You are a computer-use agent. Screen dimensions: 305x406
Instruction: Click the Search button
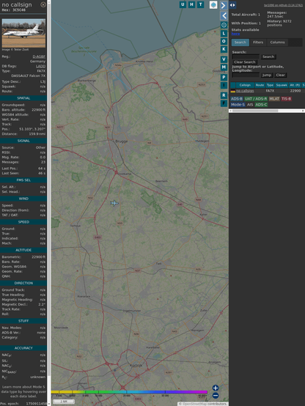(268, 56)
